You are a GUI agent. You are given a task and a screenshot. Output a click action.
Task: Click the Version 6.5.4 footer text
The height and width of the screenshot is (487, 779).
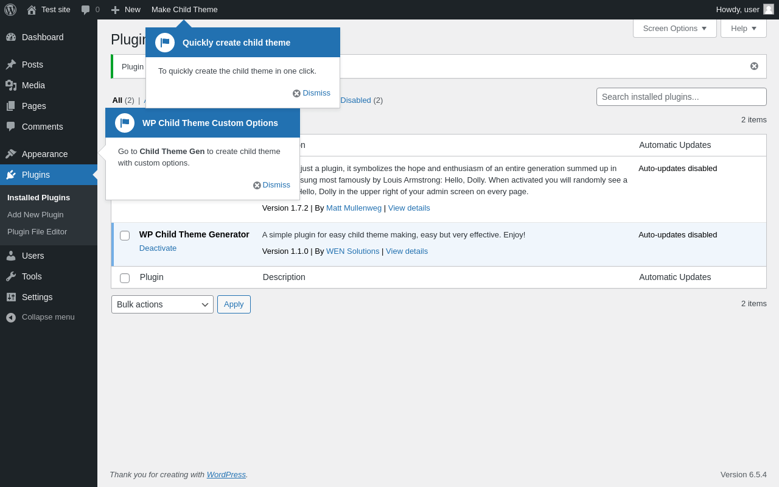pos(744,475)
